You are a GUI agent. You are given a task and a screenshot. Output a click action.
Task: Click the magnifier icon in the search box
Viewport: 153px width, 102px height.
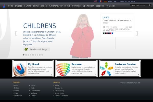click(150, 5)
